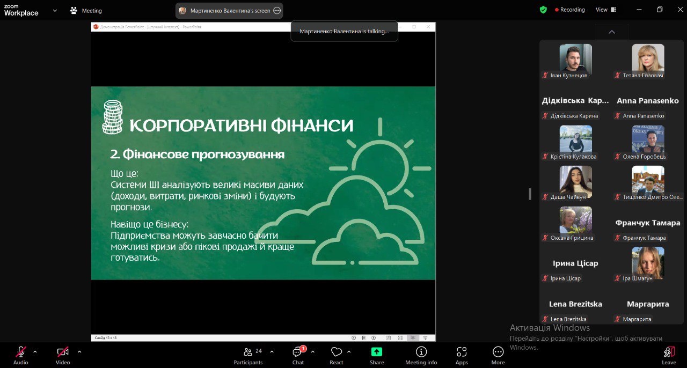Unmute the microphone with Audio button
This screenshot has width=687, height=368.
[21, 355]
